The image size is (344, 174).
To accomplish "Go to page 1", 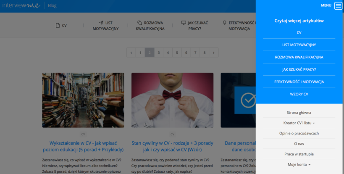I will [140, 53].
